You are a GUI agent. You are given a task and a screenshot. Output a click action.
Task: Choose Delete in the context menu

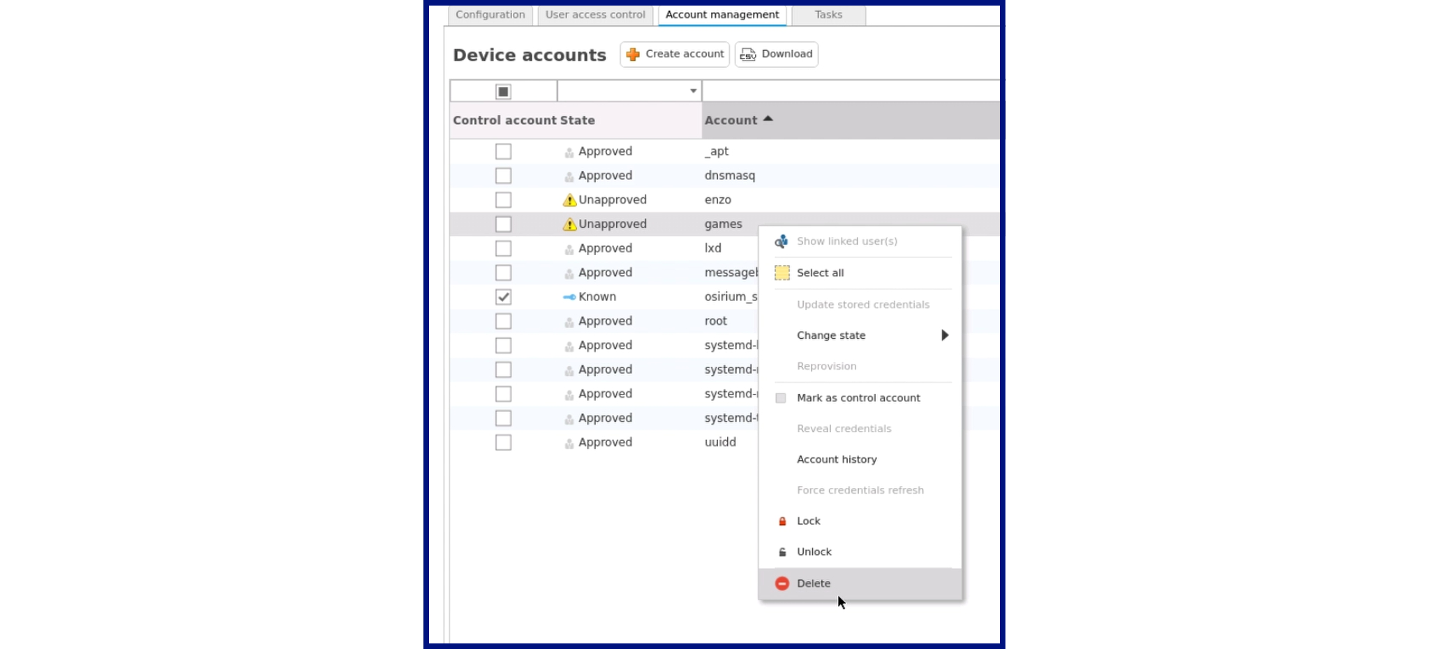point(860,583)
